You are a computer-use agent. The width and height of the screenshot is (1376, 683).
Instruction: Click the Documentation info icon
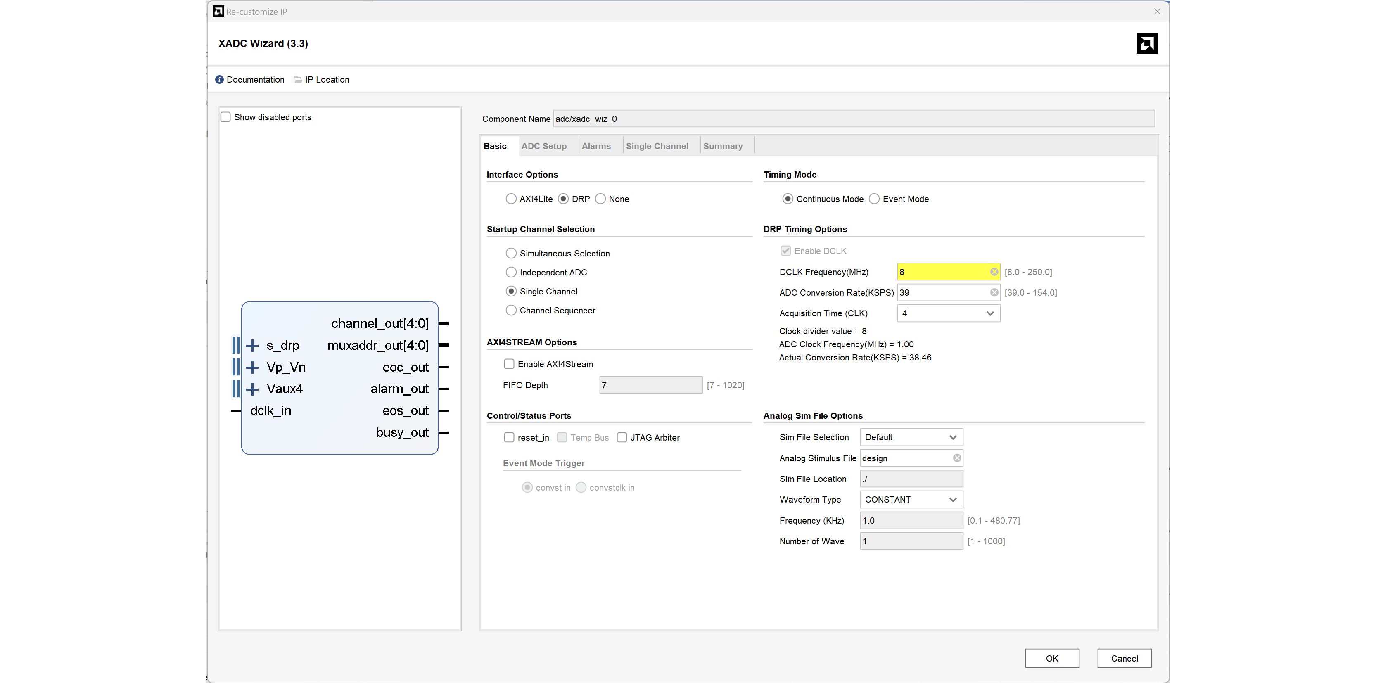(220, 80)
